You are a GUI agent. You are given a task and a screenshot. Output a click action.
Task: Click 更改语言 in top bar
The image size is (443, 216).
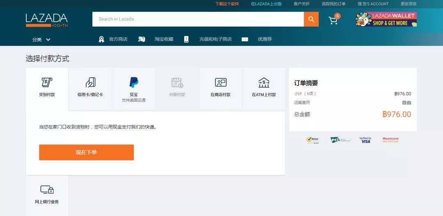[409, 4]
